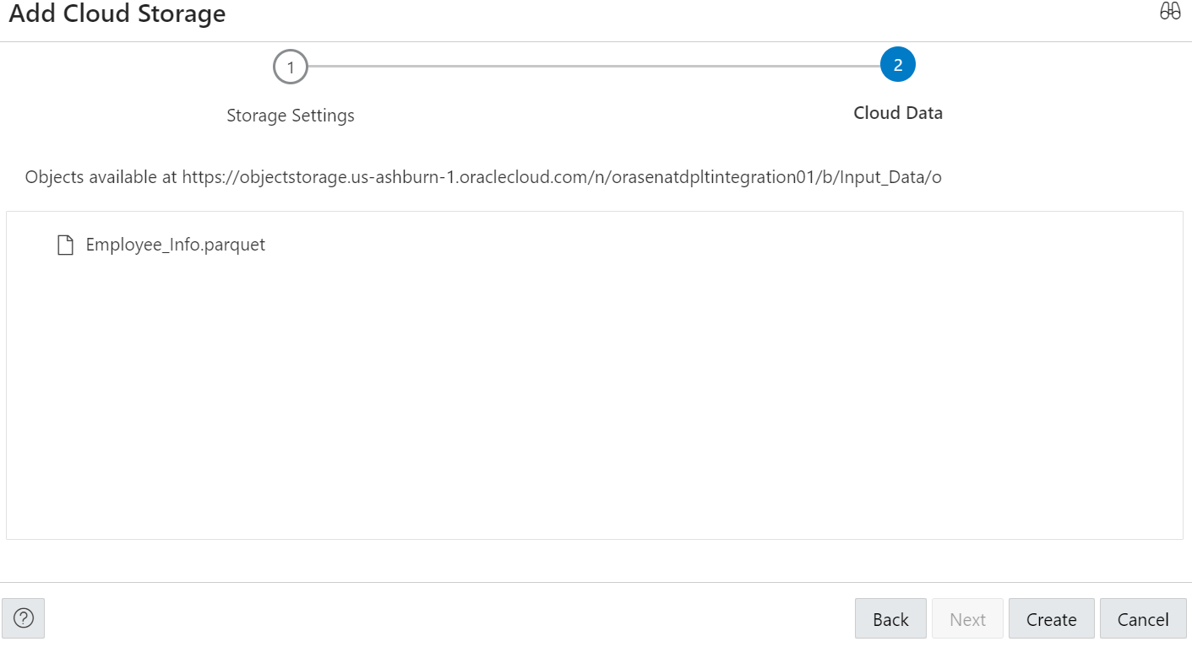Click the binoculars icon in the header
Viewport: 1192px width, 647px height.
click(1170, 12)
